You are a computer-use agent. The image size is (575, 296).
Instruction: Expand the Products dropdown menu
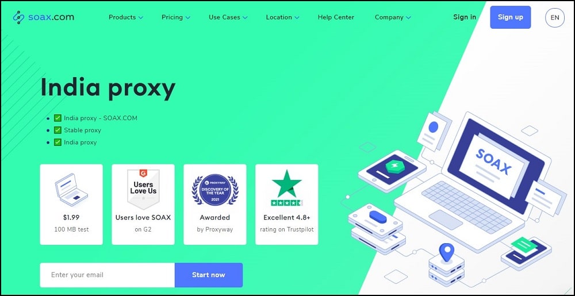(x=126, y=17)
